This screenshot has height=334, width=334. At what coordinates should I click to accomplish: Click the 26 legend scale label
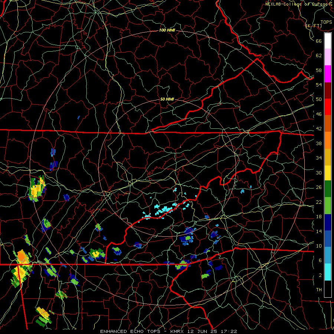click(319, 187)
